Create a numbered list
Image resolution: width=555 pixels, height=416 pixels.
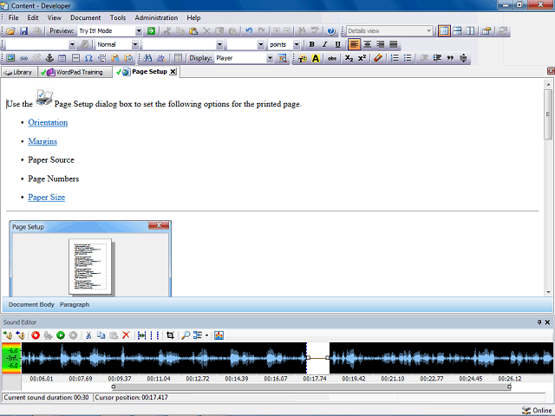point(395,58)
